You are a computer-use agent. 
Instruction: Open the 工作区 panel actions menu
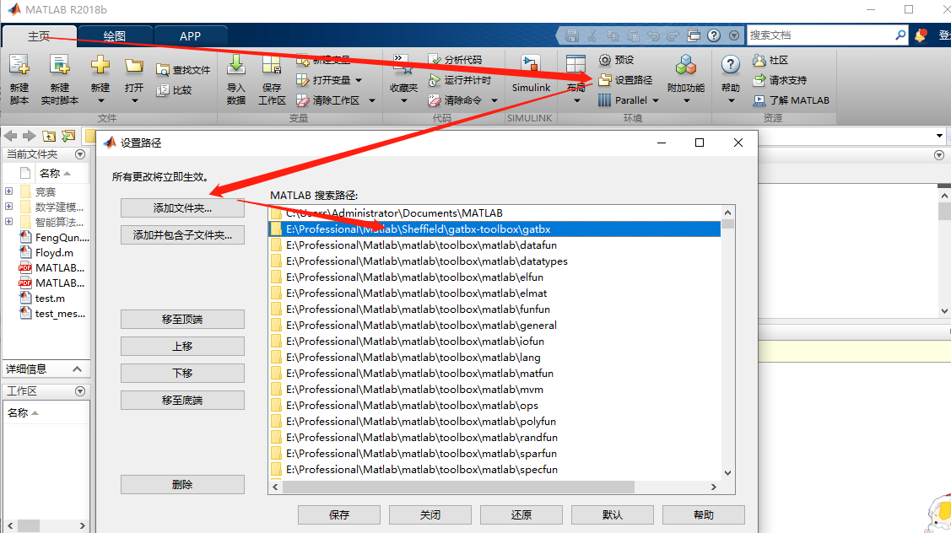tap(80, 391)
